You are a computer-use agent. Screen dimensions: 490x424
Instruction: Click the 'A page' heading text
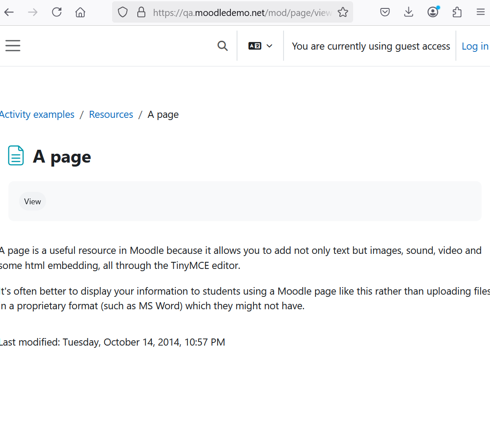(62, 156)
